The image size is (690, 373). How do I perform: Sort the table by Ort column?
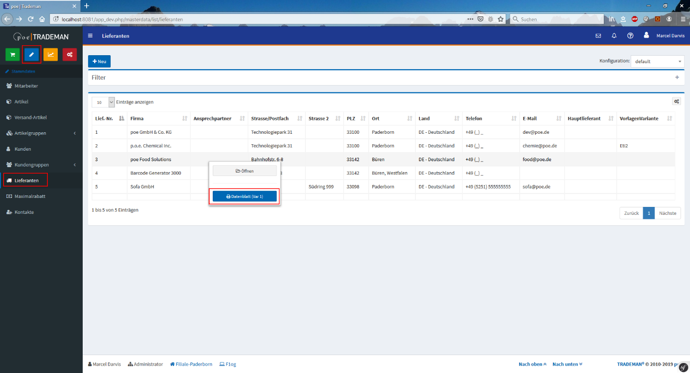pos(392,118)
